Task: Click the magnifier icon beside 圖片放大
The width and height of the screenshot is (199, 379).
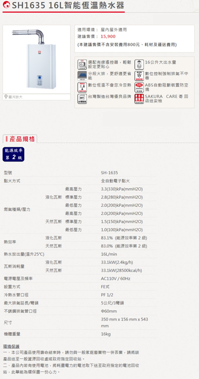Action: tap(6, 97)
